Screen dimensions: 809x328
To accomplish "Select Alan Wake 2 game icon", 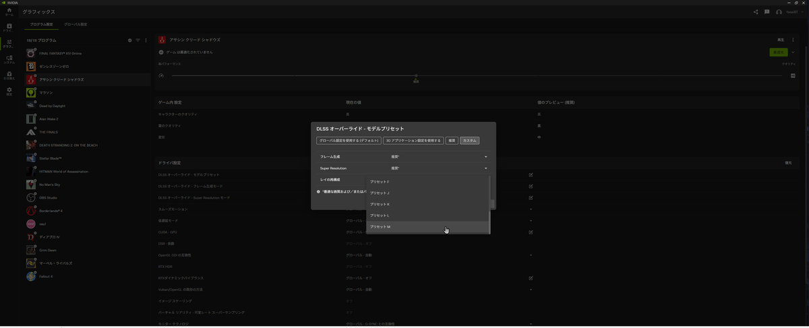I will (31, 119).
